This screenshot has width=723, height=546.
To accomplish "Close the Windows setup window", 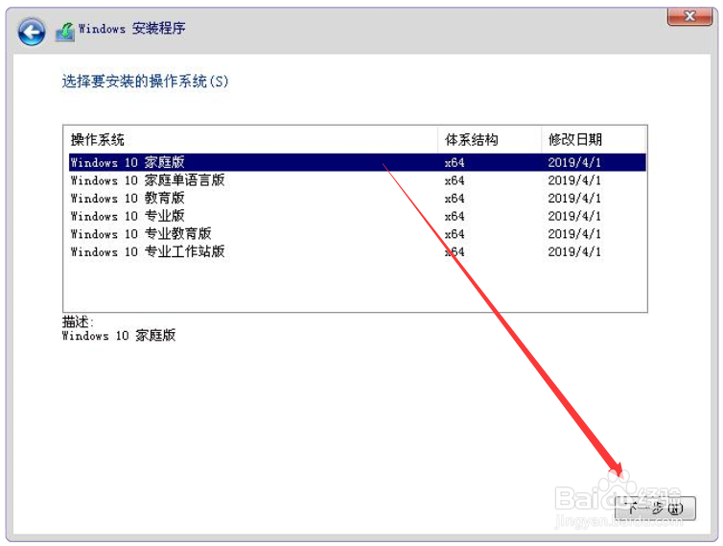I will [x=689, y=16].
